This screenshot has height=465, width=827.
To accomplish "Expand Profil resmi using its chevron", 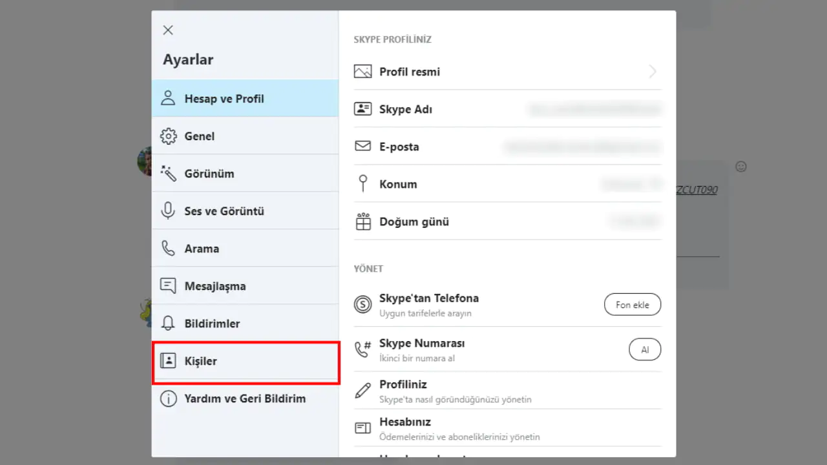I will click(x=653, y=72).
